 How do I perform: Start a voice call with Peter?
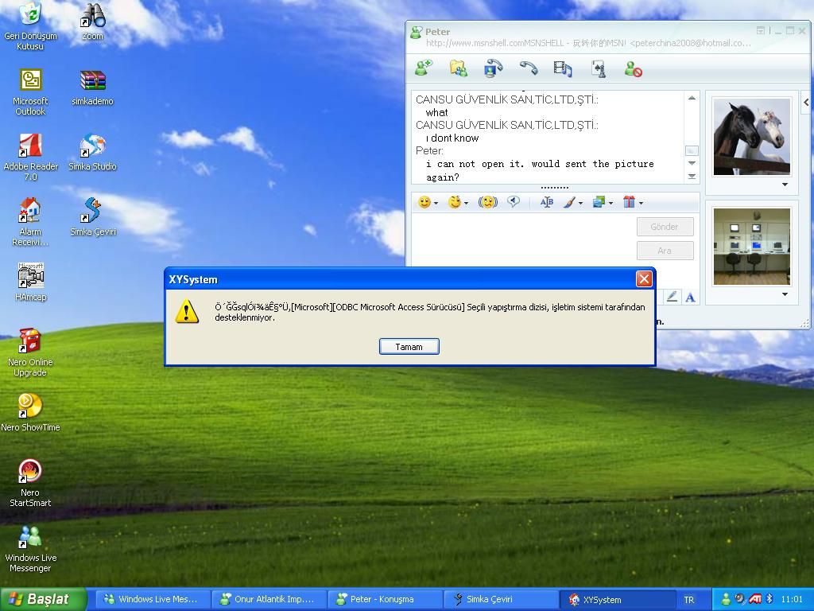coord(529,68)
